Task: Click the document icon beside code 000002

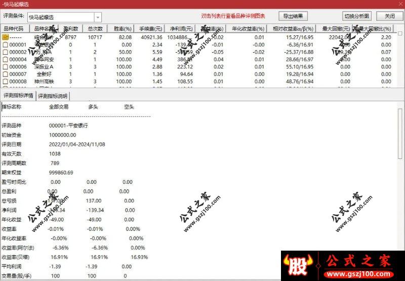Action: [5, 52]
